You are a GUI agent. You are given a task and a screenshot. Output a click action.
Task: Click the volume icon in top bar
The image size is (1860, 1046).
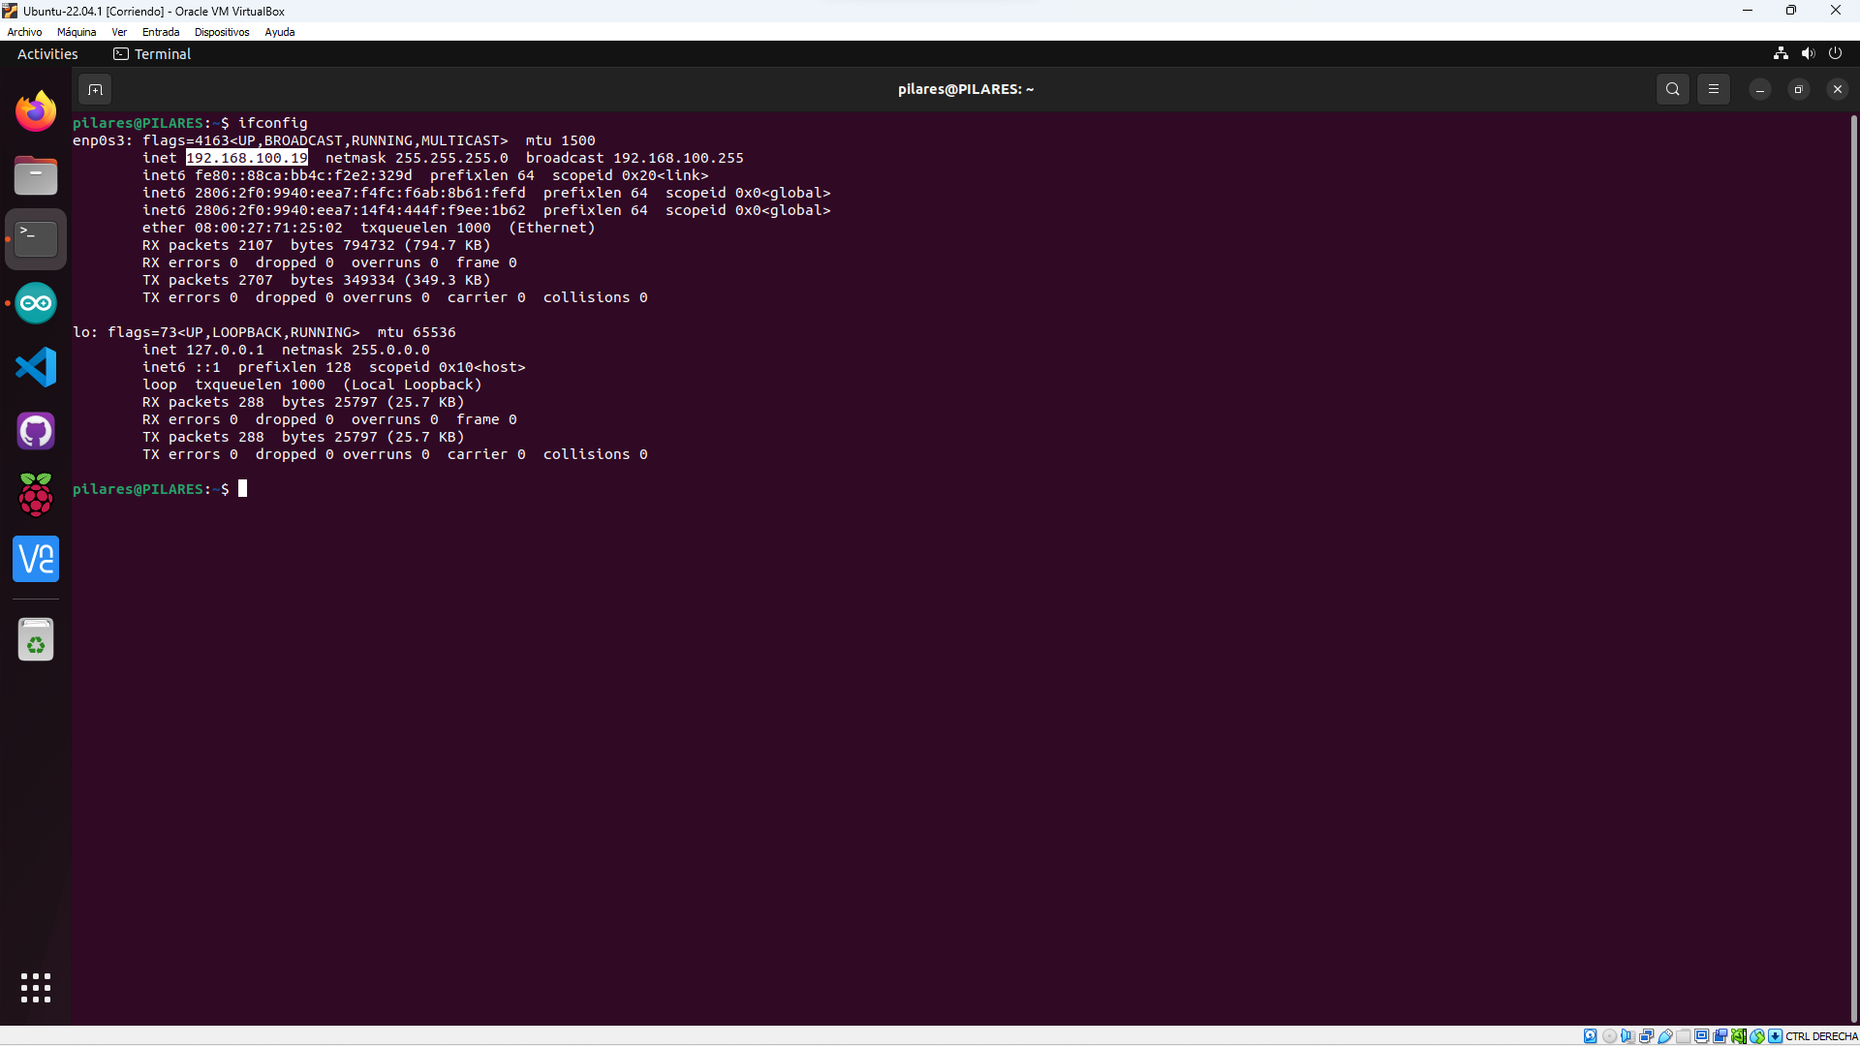pos(1808,53)
